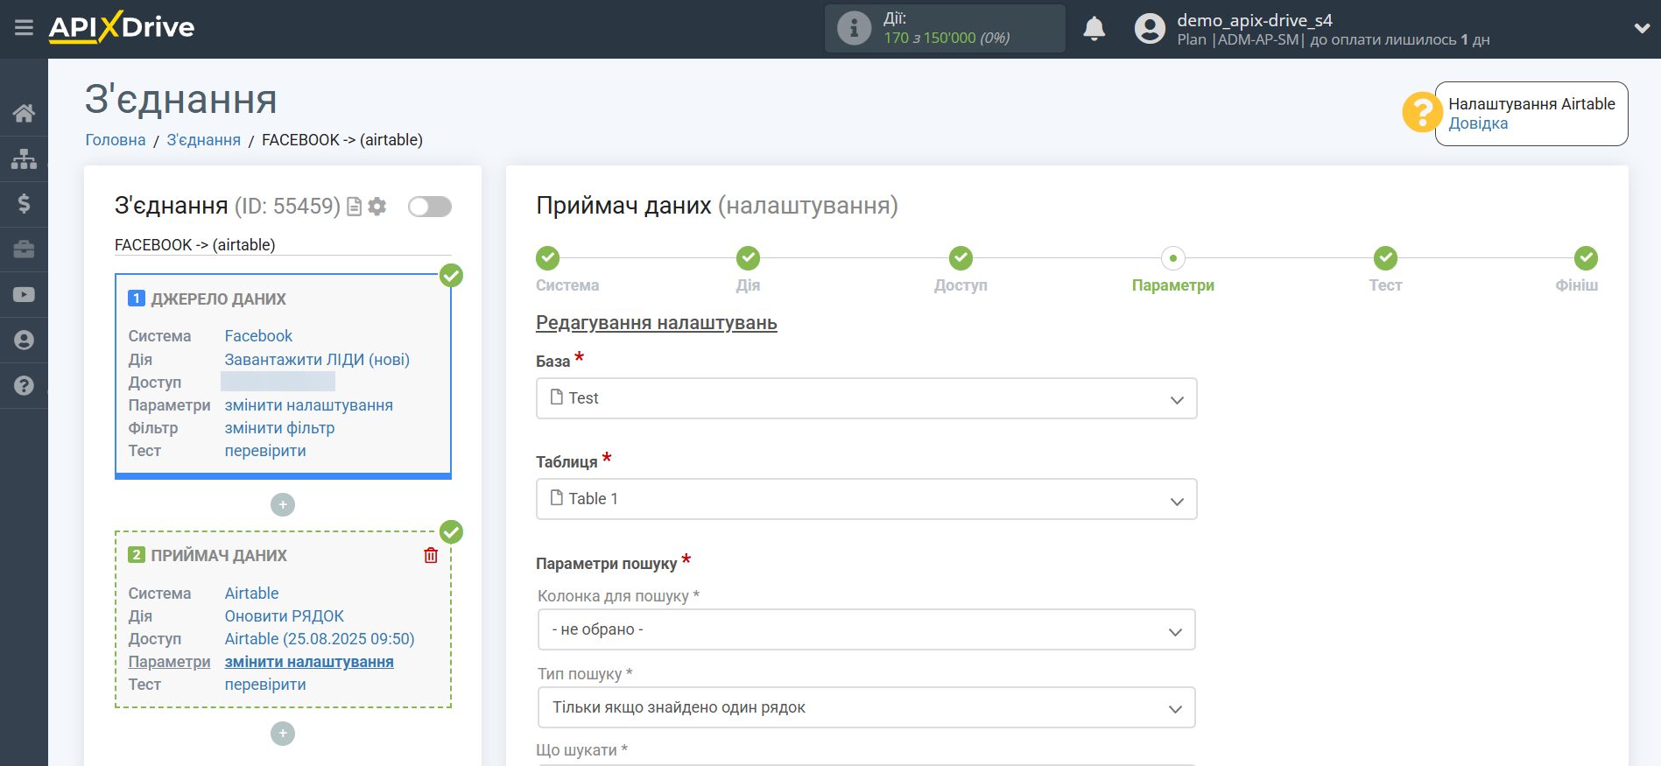Add a step with the plus button below the data source
The height and width of the screenshot is (766, 1661).
click(x=283, y=505)
